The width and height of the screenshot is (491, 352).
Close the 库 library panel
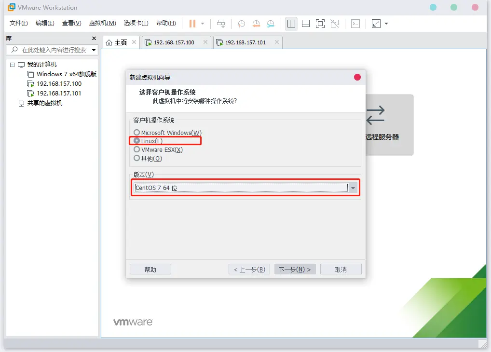pyautogui.click(x=94, y=38)
